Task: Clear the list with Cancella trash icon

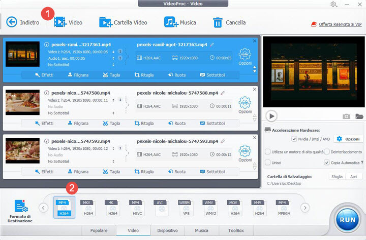Action: tap(229, 22)
